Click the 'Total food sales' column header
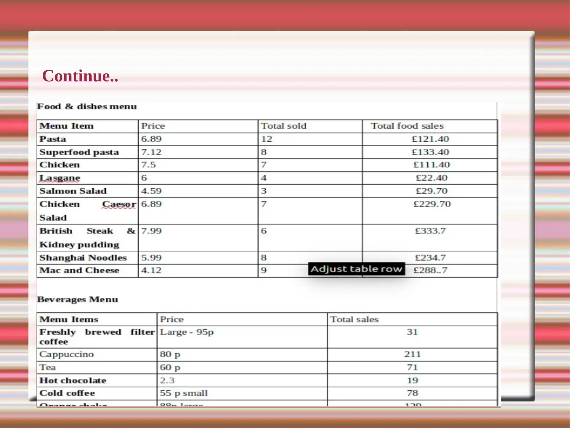This screenshot has width=570, height=428. [x=430, y=126]
